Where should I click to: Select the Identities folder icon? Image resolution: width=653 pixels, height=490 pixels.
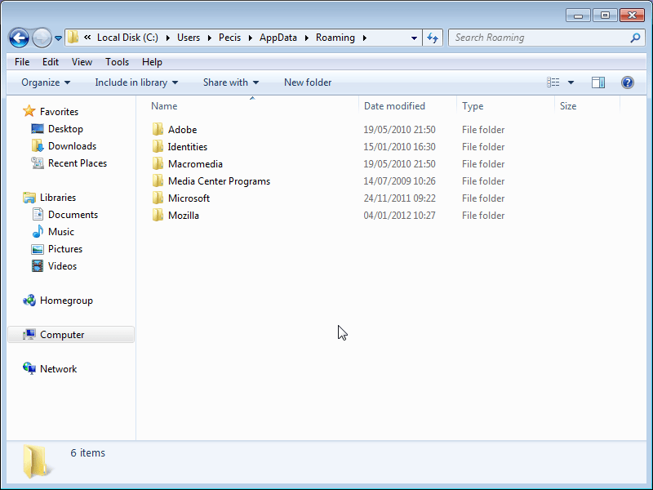pos(158,146)
